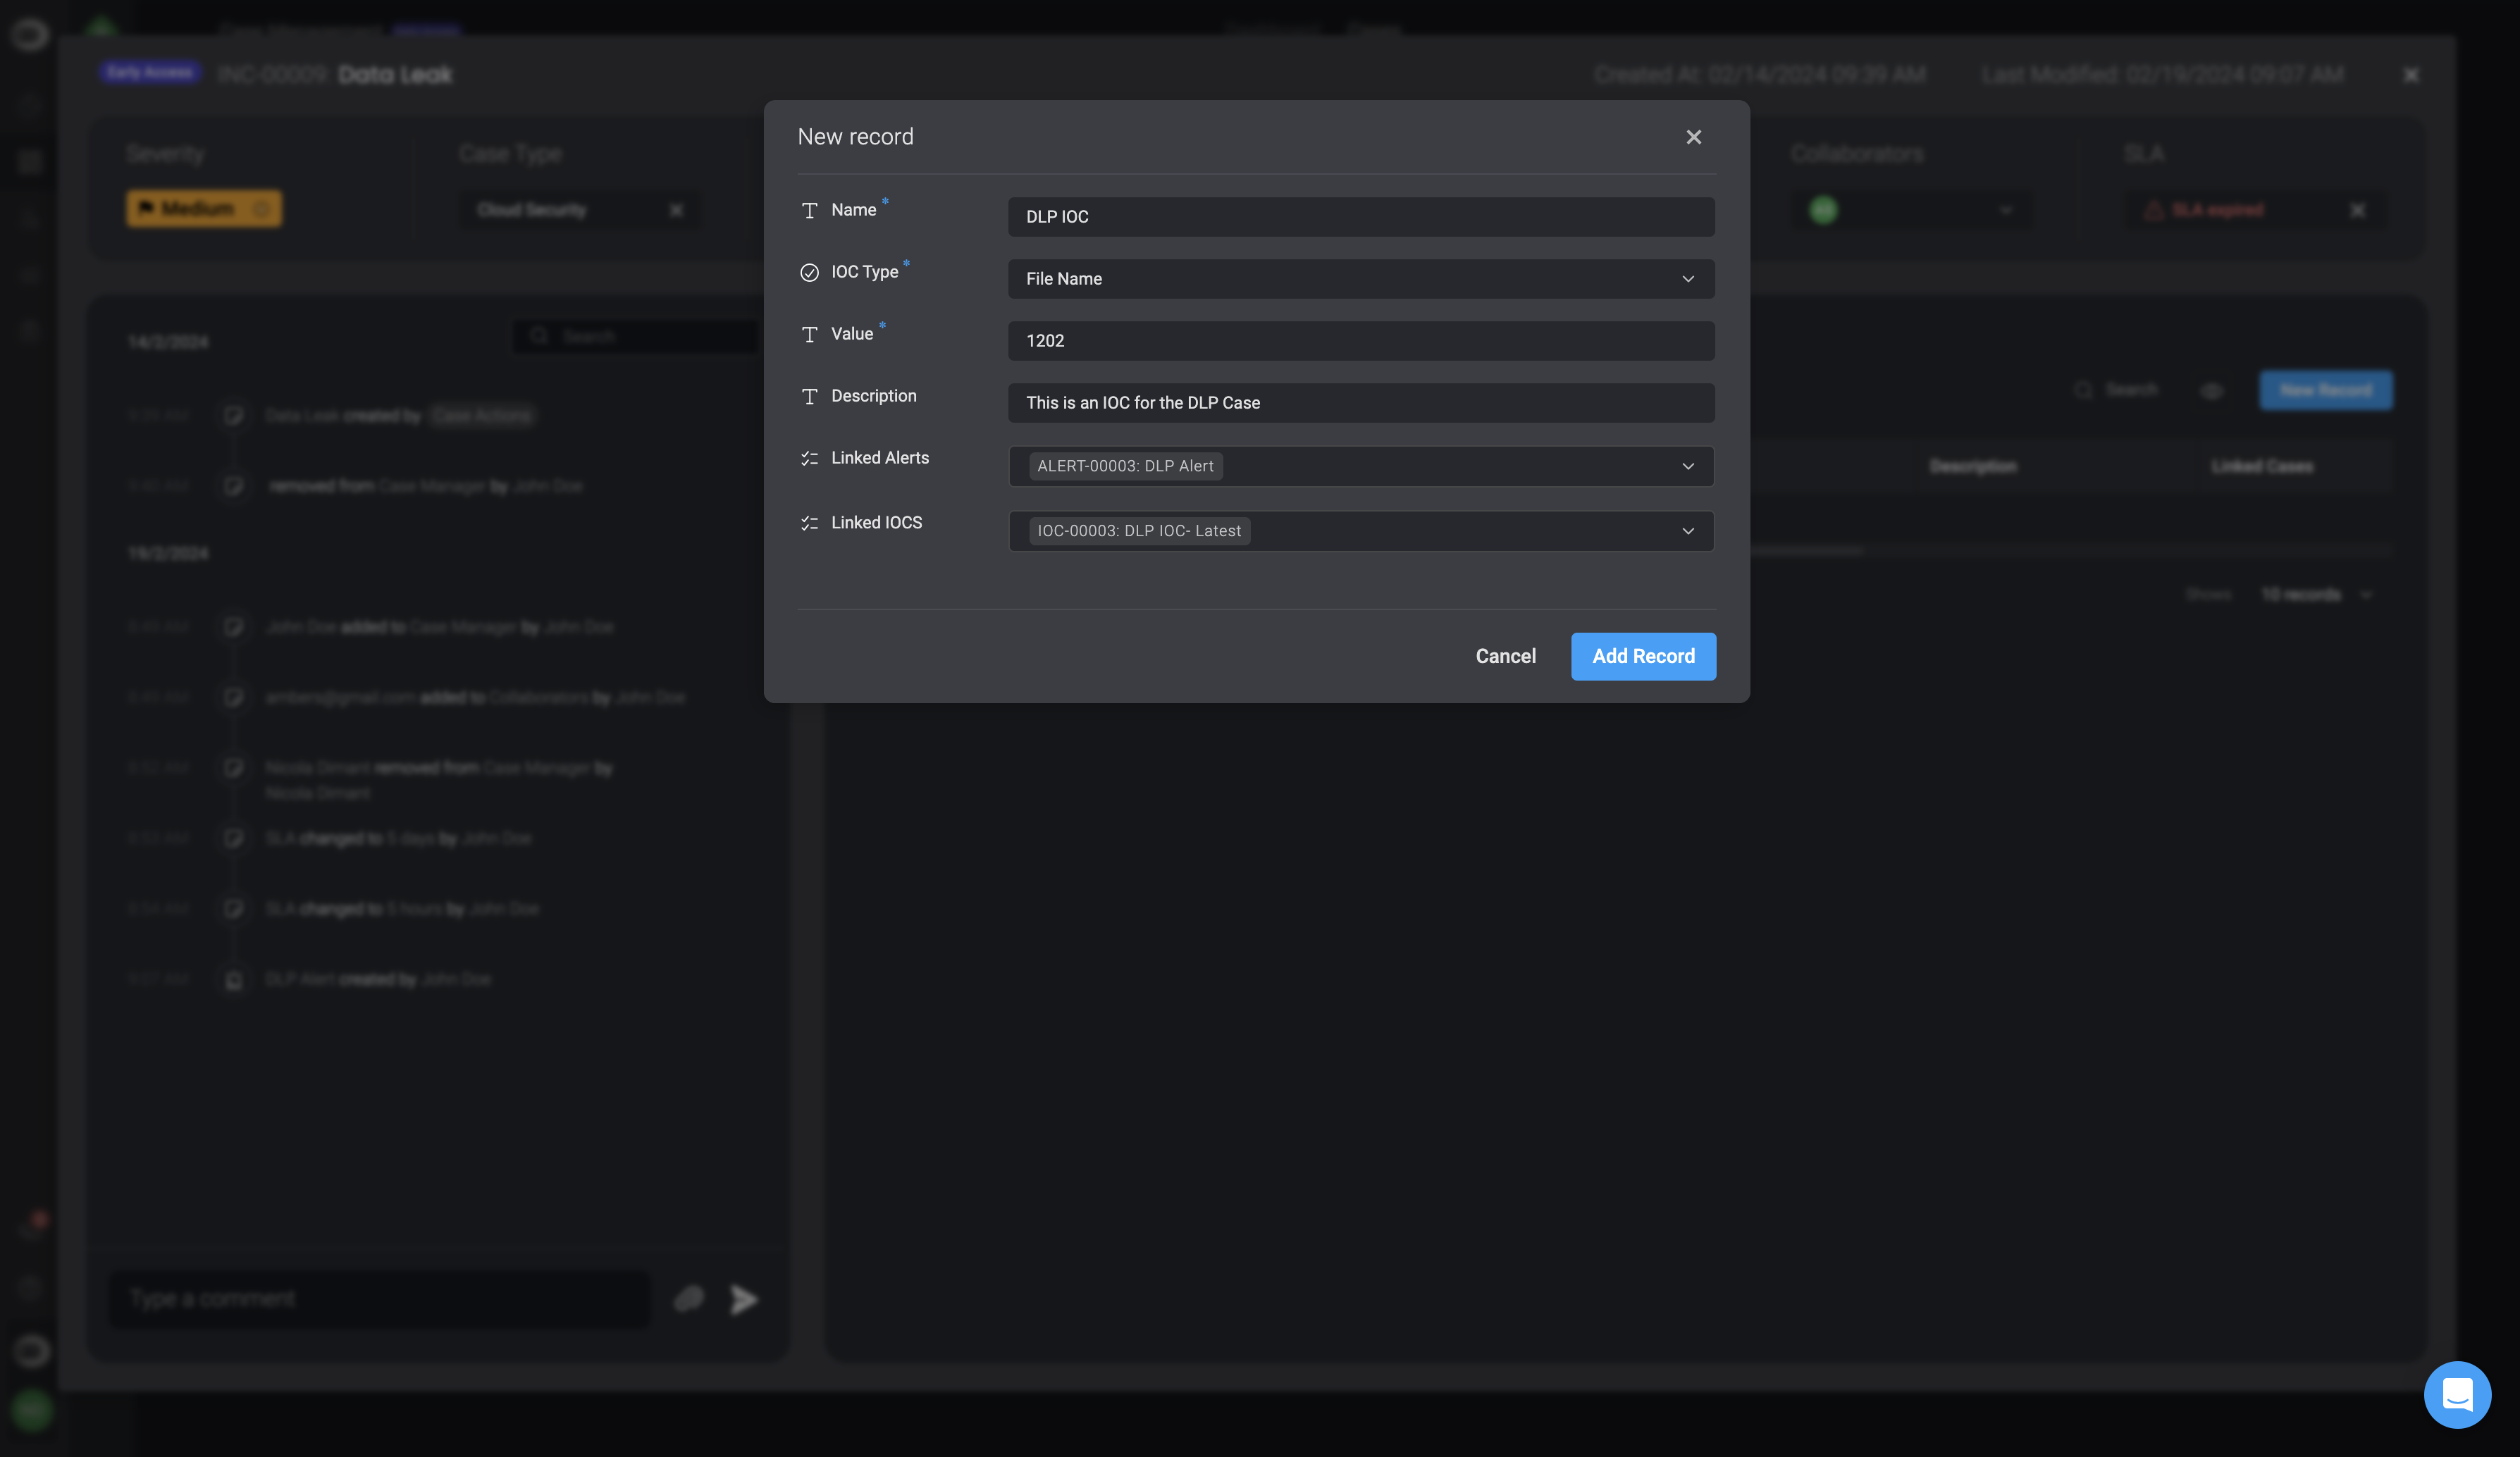Click the Name input field
This screenshot has width=2520, height=1457.
point(1361,216)
